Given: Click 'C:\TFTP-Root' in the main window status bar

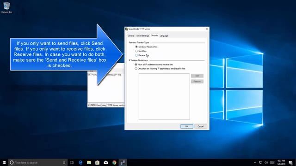Looking at the screenshot, I should pos(94,106).
